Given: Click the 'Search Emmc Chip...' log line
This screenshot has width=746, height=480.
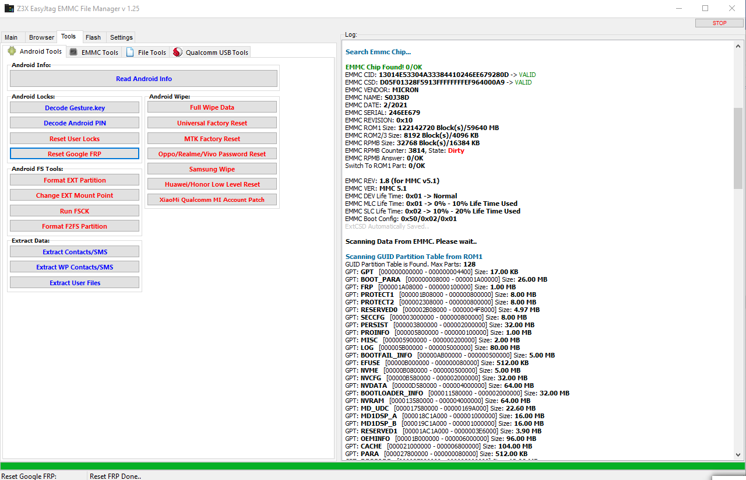Looking at the screenshot, I should coord(378,52).
